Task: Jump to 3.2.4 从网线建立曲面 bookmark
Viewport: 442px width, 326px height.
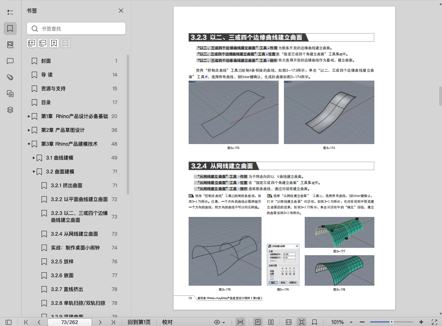Action: coord(75,234)
